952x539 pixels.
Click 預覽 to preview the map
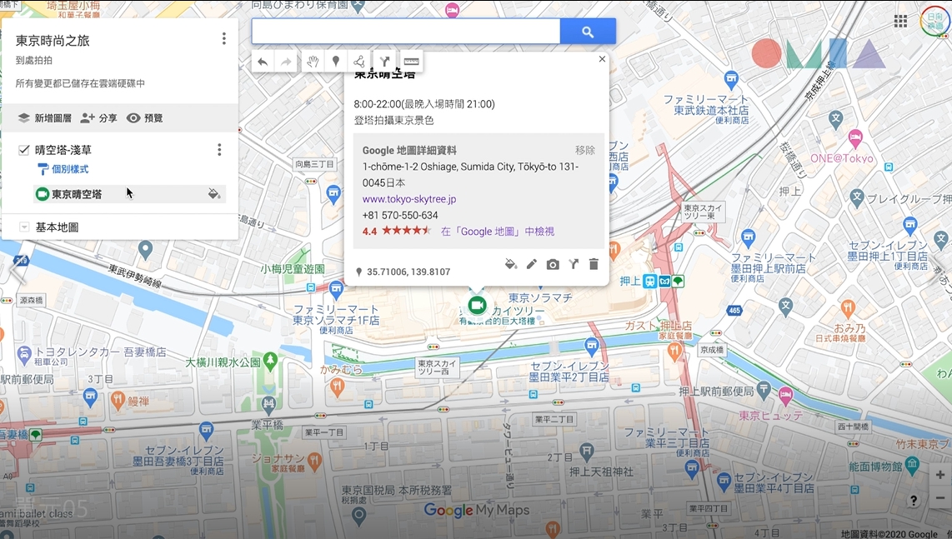coord(144,117)
